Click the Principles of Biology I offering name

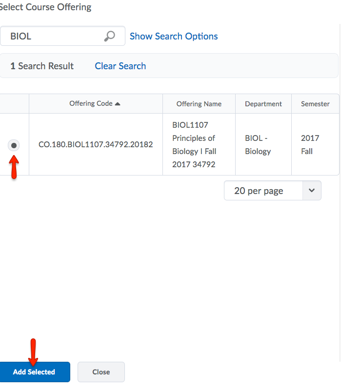click(x=194, y=145)
